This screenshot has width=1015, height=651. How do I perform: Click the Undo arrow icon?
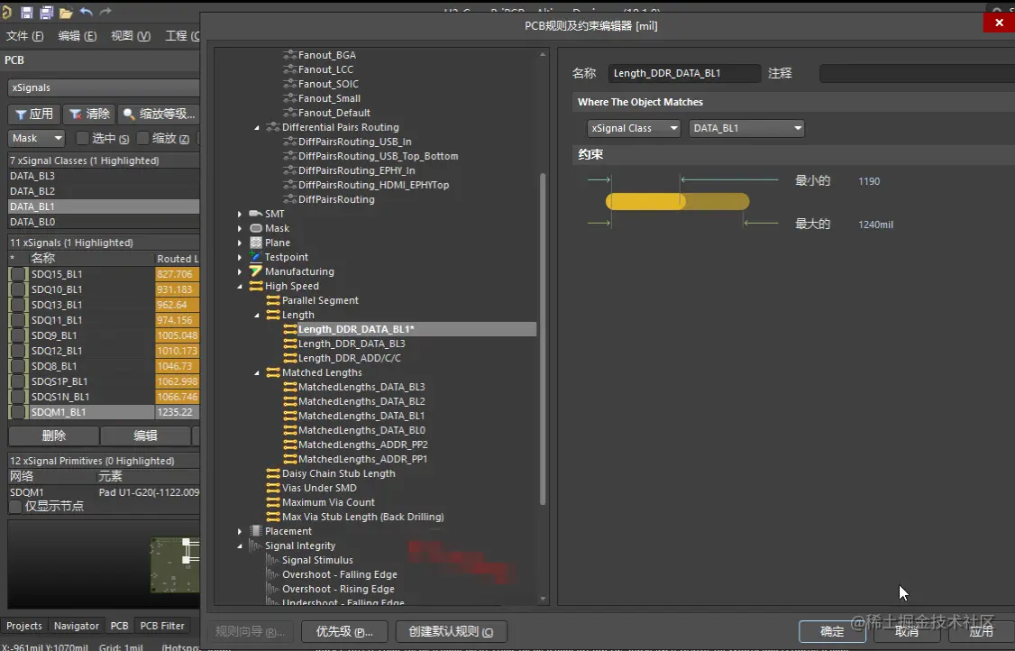[87, 12]
